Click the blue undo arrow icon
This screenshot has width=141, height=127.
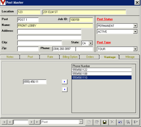tap(120, 122)
